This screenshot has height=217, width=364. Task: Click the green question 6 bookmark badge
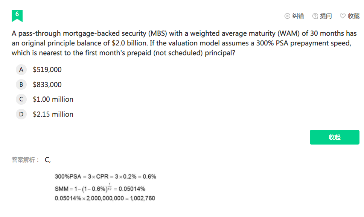17,16
